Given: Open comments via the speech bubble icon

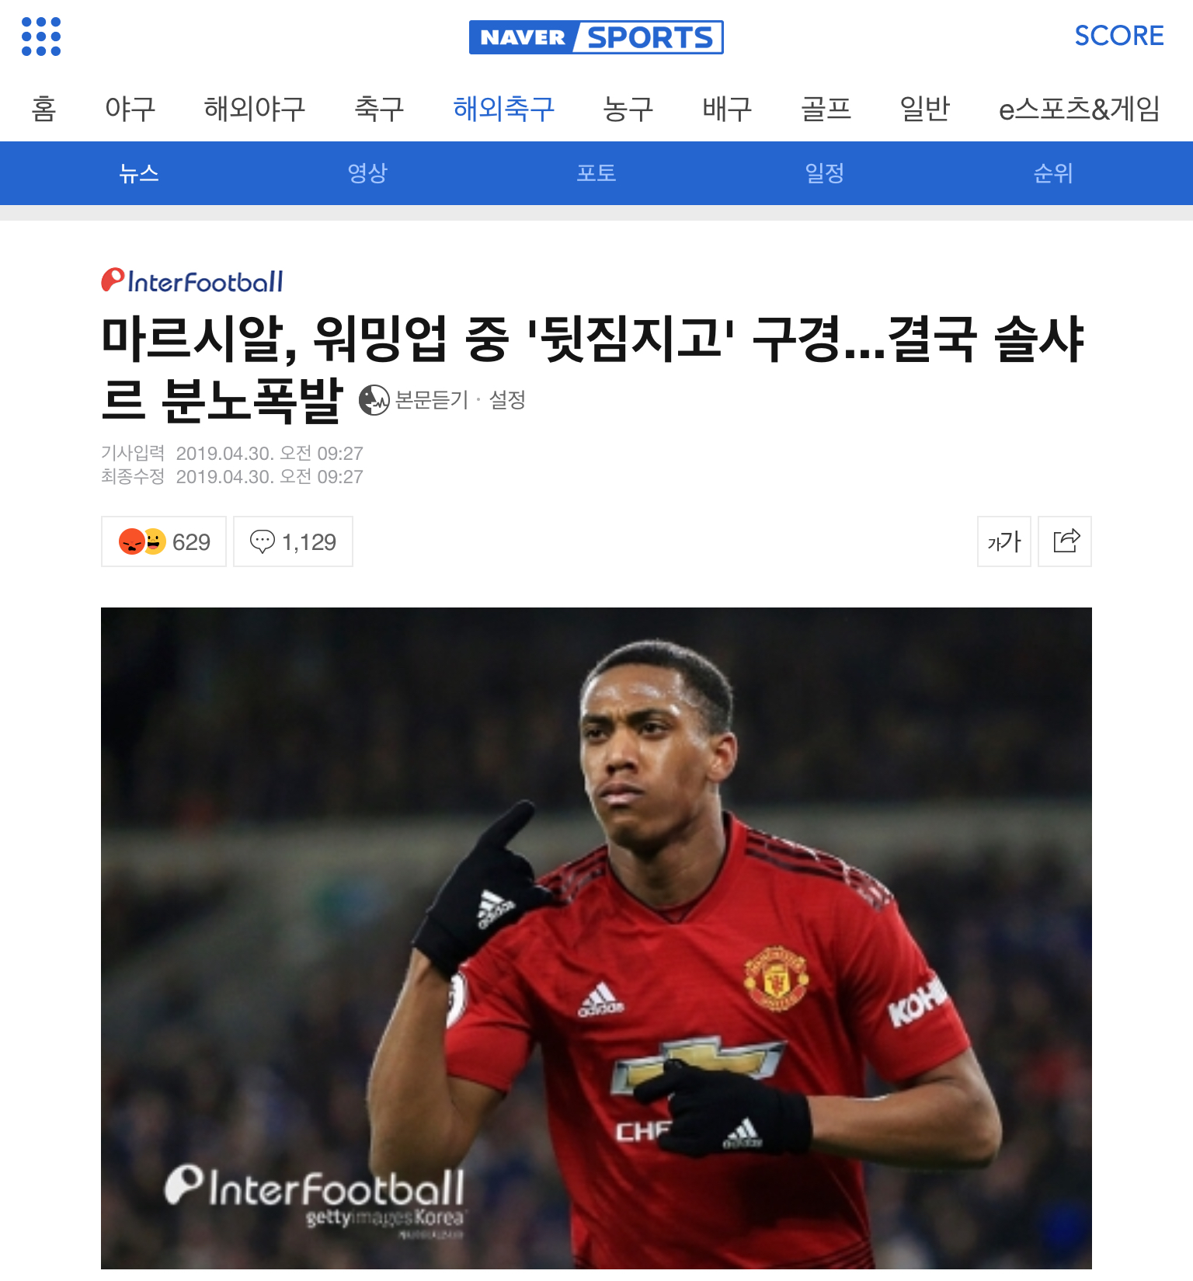Looking at the screenshot, I should pos(263,541).
